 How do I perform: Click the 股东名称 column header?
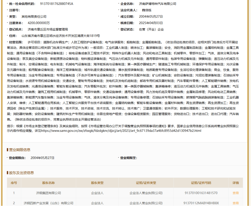click(x=49, y=183)
